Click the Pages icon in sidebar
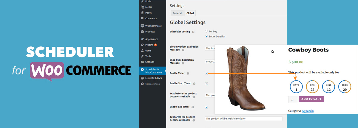This screenshot has width=358, height=128. [x=142, y=13]
